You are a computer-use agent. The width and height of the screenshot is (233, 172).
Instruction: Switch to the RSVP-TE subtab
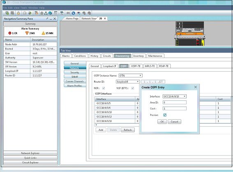click(164, 66)
